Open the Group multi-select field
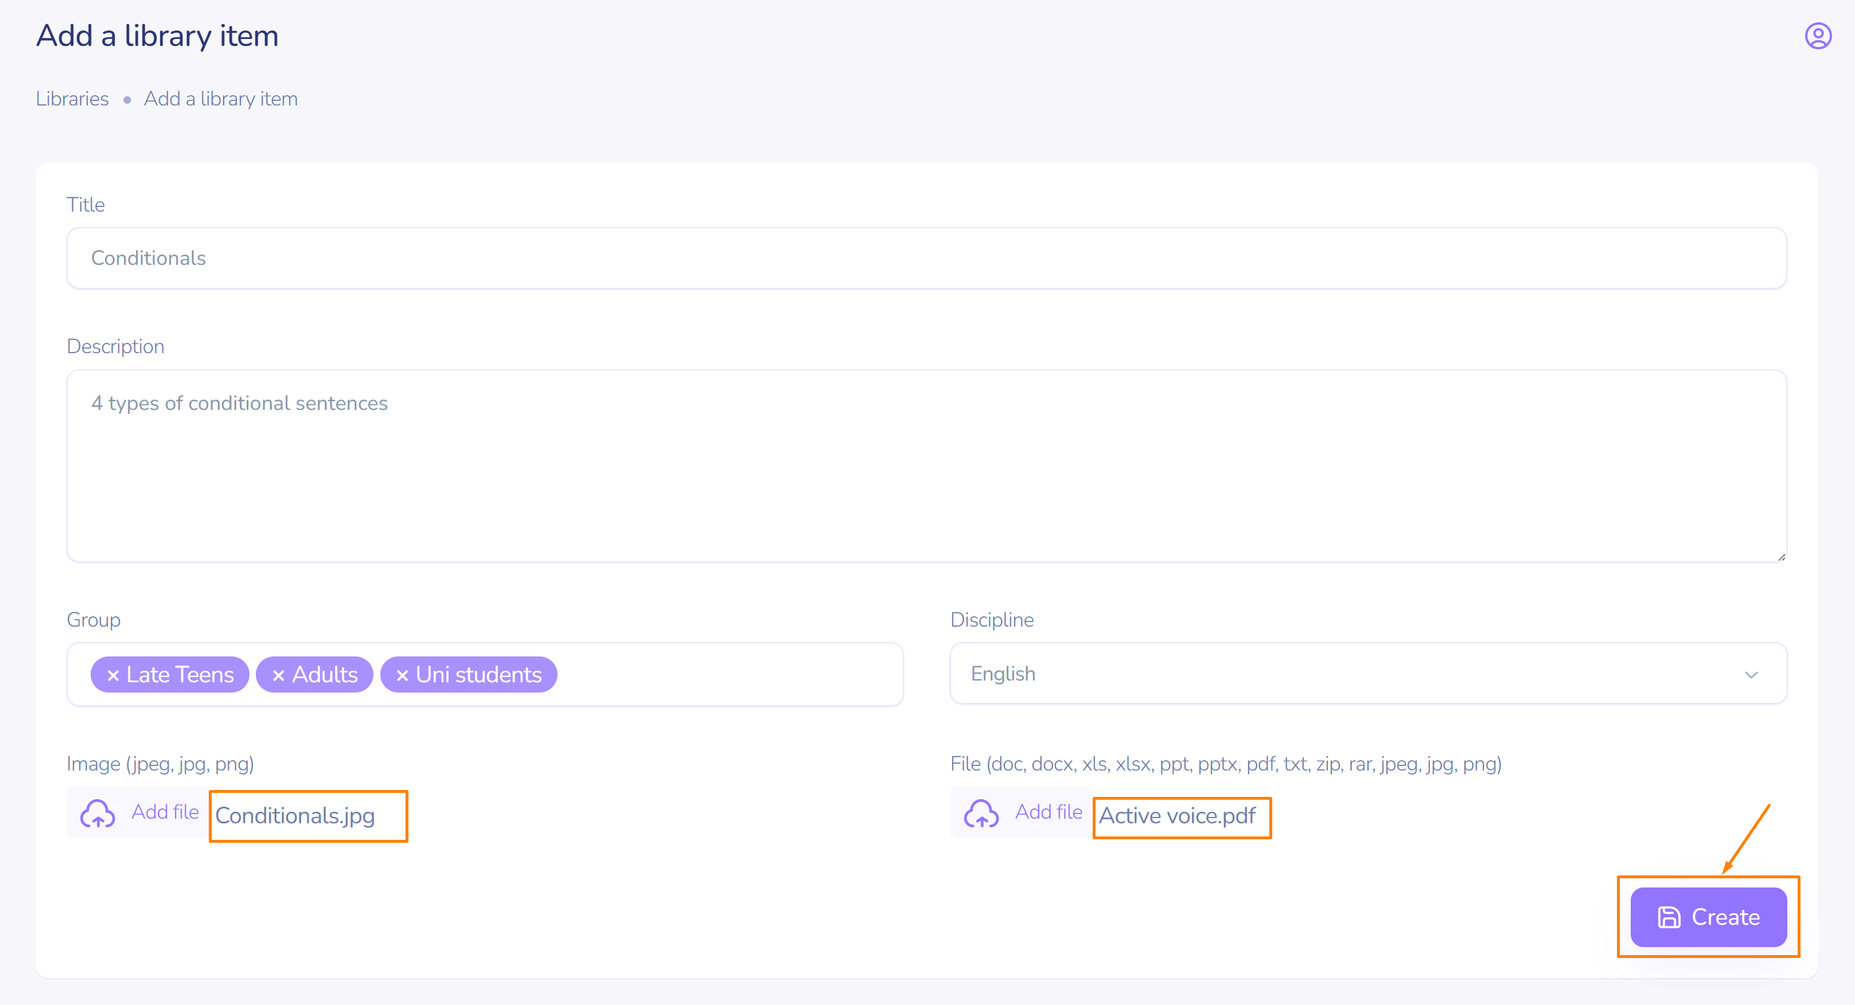The height and width of the screenshot is (1005, 1855). pyautogui.click(x=727, y=675)
